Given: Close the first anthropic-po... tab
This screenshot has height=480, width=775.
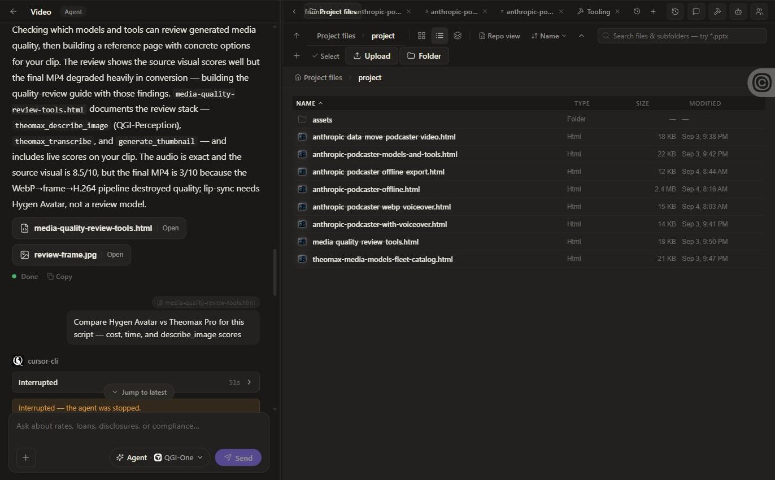Looking at the screenshot, I should click(408, 12).
